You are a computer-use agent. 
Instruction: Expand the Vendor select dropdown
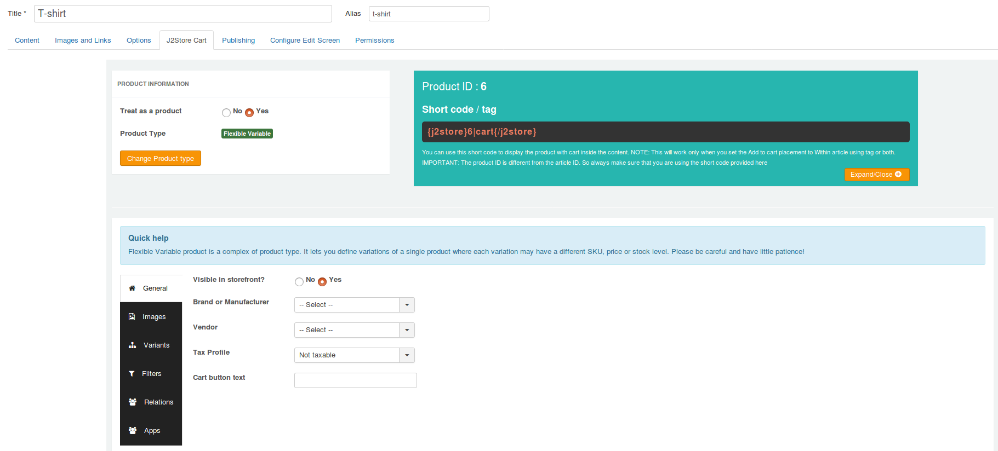point(354,330)
